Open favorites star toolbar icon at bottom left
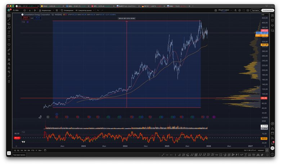281x165 pixels. pyautogui.click(x=9, y=153)
